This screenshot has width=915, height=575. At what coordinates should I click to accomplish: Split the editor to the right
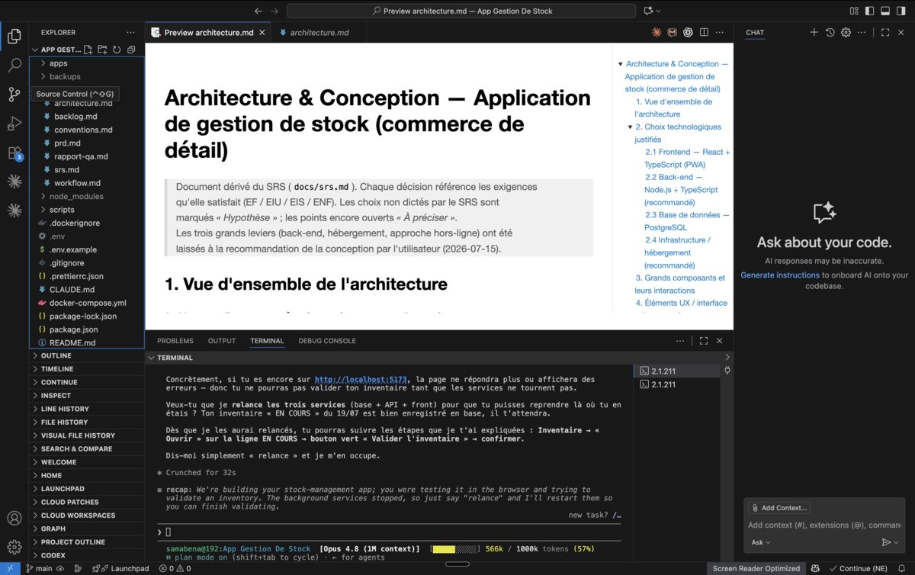coord(704,33)
